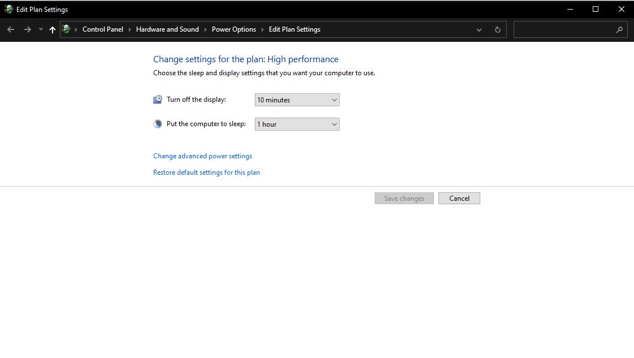This screenshot has width=634, height=358.
Task: Click the forward navigation arrow
Action: point(27,29)
